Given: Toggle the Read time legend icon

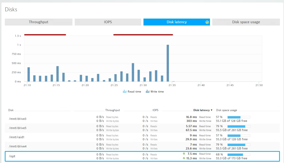Looking at the screenshot, I should [125, 91].
